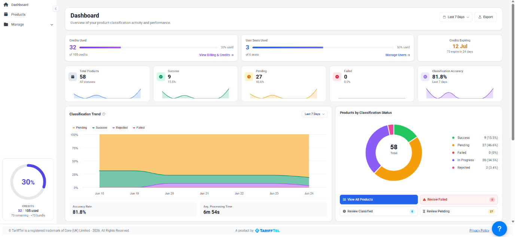Click the Review Classified clock icon
This screenshot has width=515, height=237.
344,211
